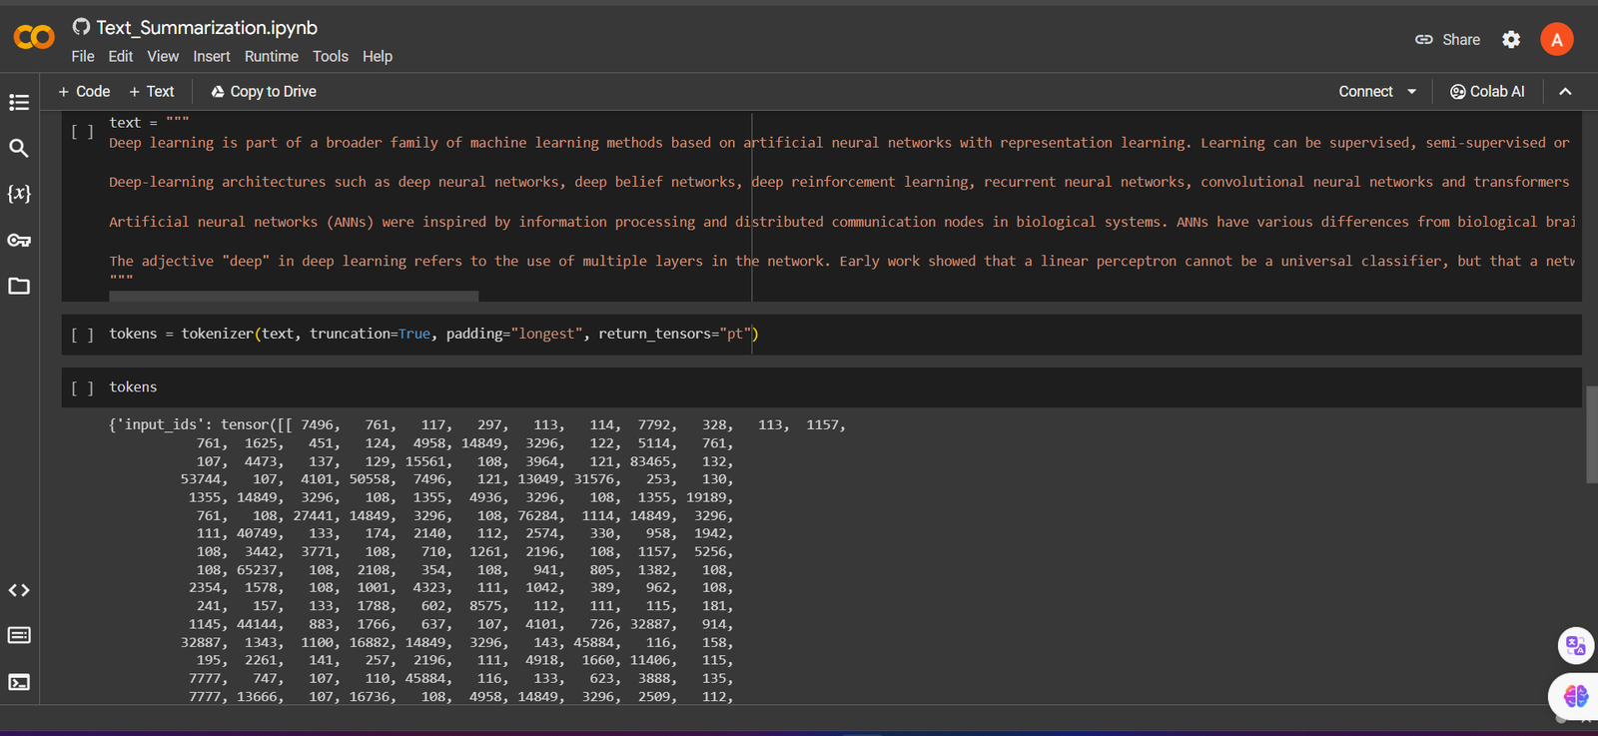The width and height of the screenshot is (1598, 736).
Task: Click the Colab logo icon
Action: pyautogui.click(x=34, y=38)
